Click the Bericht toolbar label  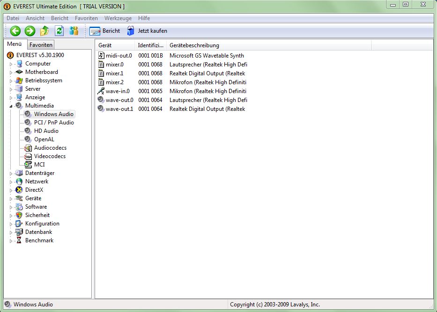click(x=111, y=31)
